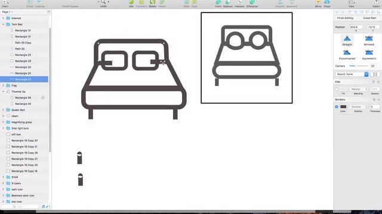
Task: Click the Create Symbol toolbar icon
Action: (70, 3)
